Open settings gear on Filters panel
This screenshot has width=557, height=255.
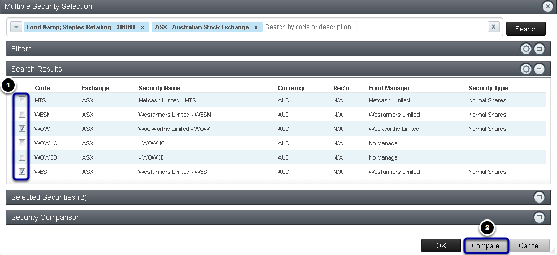point(526,49)
